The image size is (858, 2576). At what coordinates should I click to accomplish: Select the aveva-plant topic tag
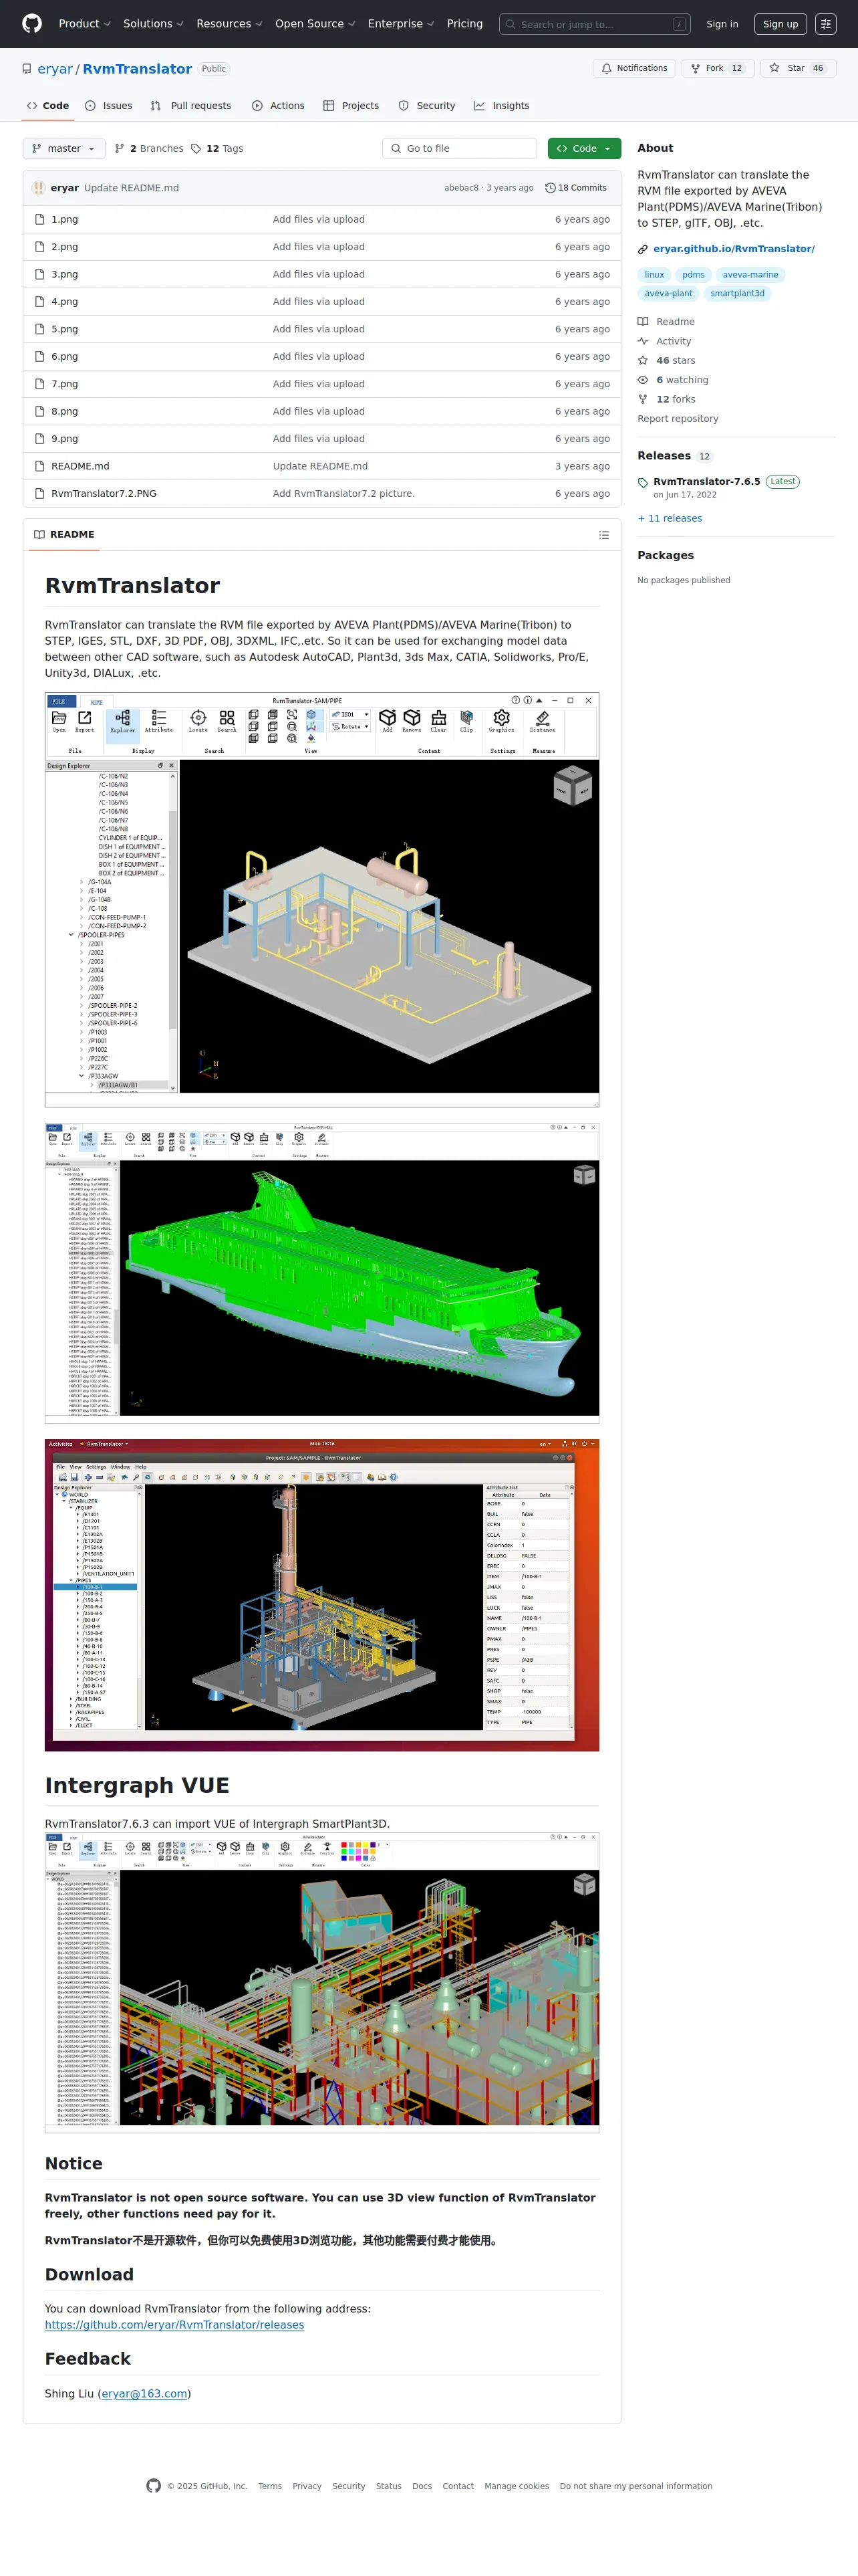668,294
